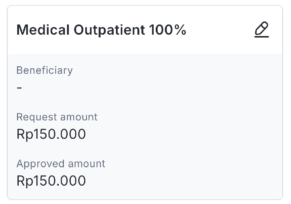Open editing for this reimbursement card
This screenshot has height=204, width=291.
[x=261, y=30]
